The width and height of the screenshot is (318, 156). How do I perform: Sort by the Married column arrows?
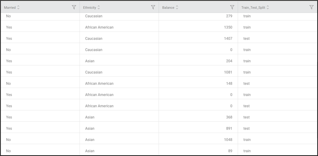tap(19, 7)
